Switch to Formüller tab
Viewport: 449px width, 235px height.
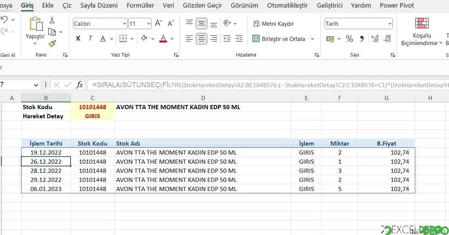pyautogui.click(x=140, y=5)
